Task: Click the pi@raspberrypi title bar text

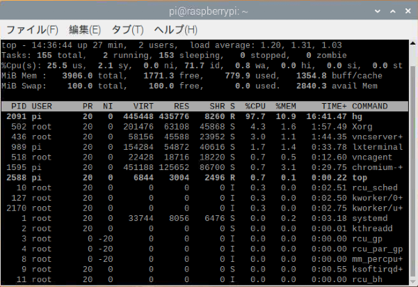Action: point(209,10)
